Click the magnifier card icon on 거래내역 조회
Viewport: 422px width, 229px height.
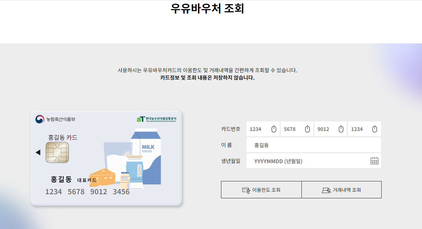[326, 190]
